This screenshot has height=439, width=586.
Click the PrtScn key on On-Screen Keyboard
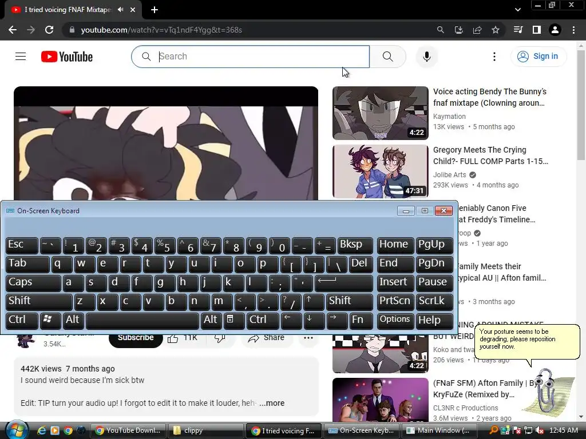(395, 301)
